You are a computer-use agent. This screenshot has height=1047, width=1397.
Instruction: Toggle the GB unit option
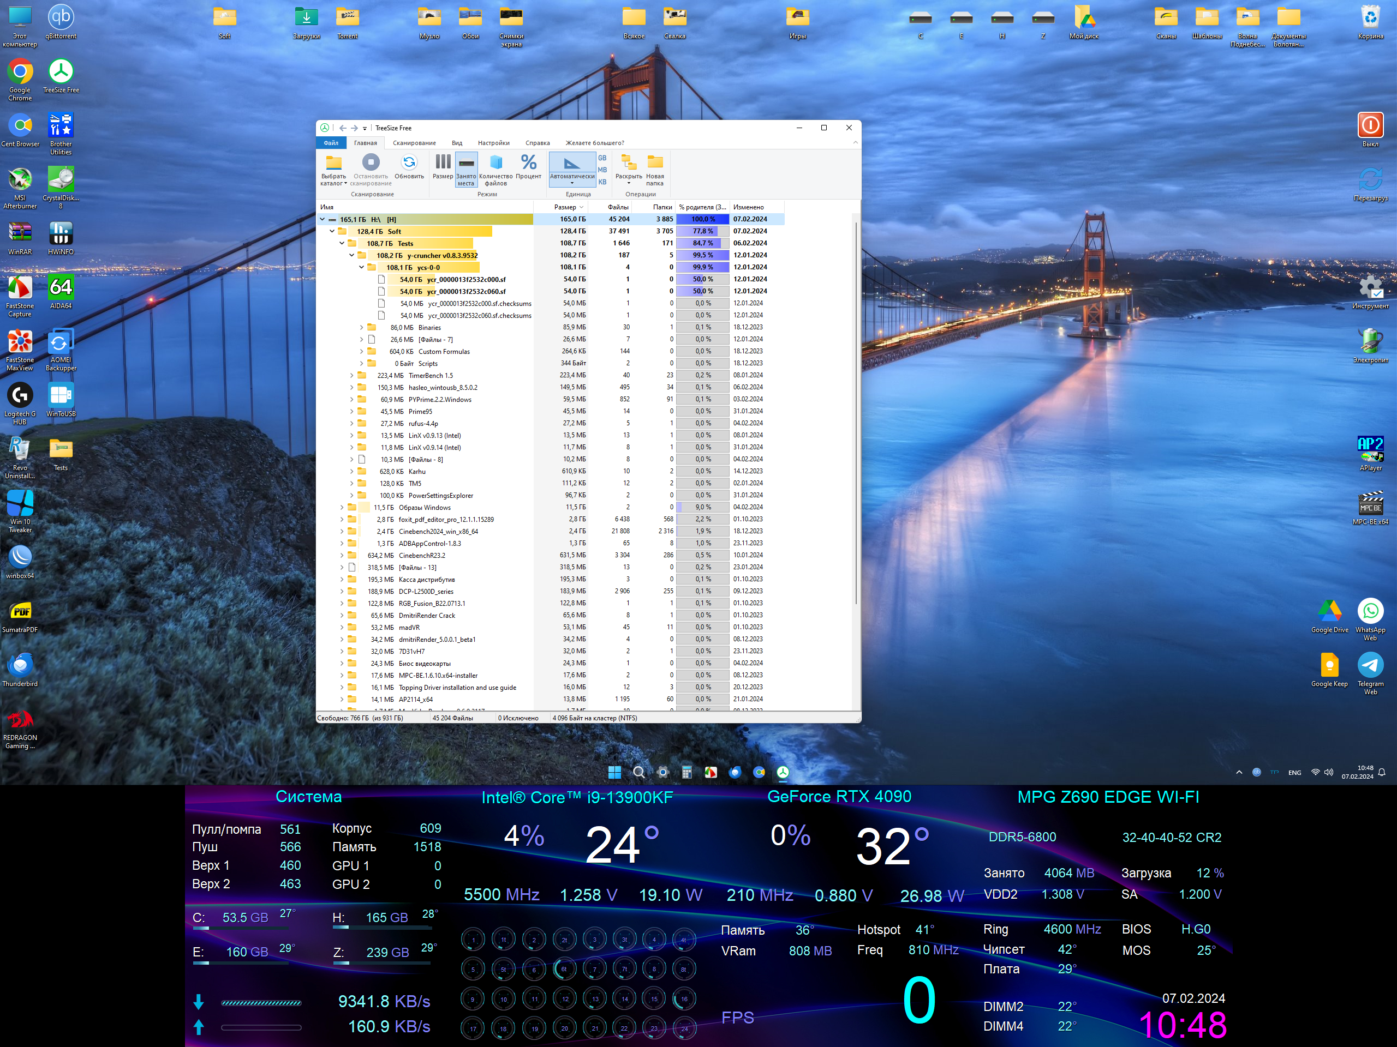point(602,158)
